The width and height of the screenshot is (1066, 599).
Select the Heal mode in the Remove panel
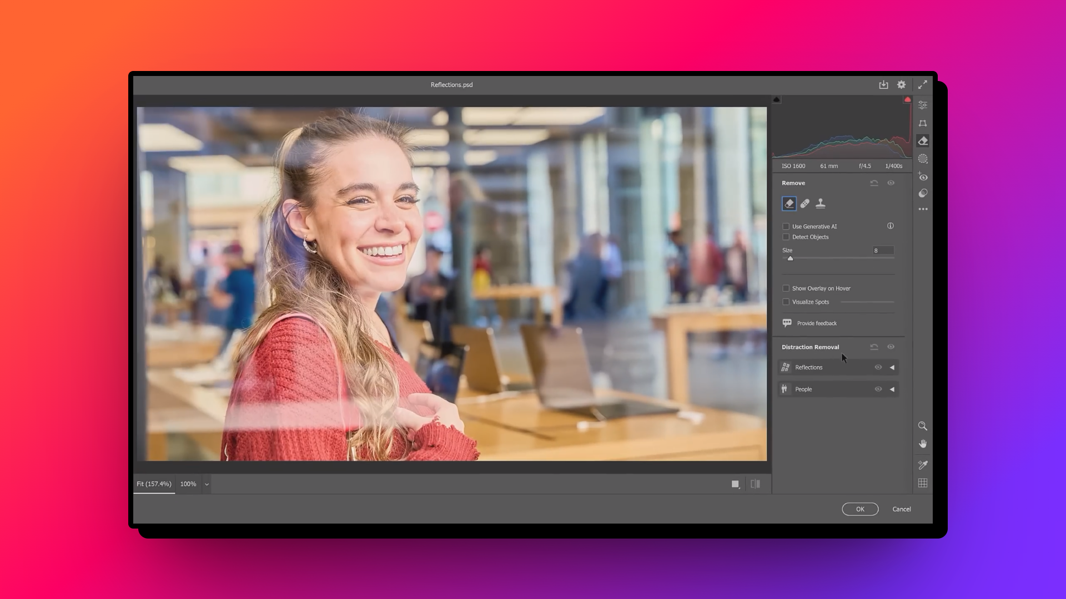click(804, 203)
